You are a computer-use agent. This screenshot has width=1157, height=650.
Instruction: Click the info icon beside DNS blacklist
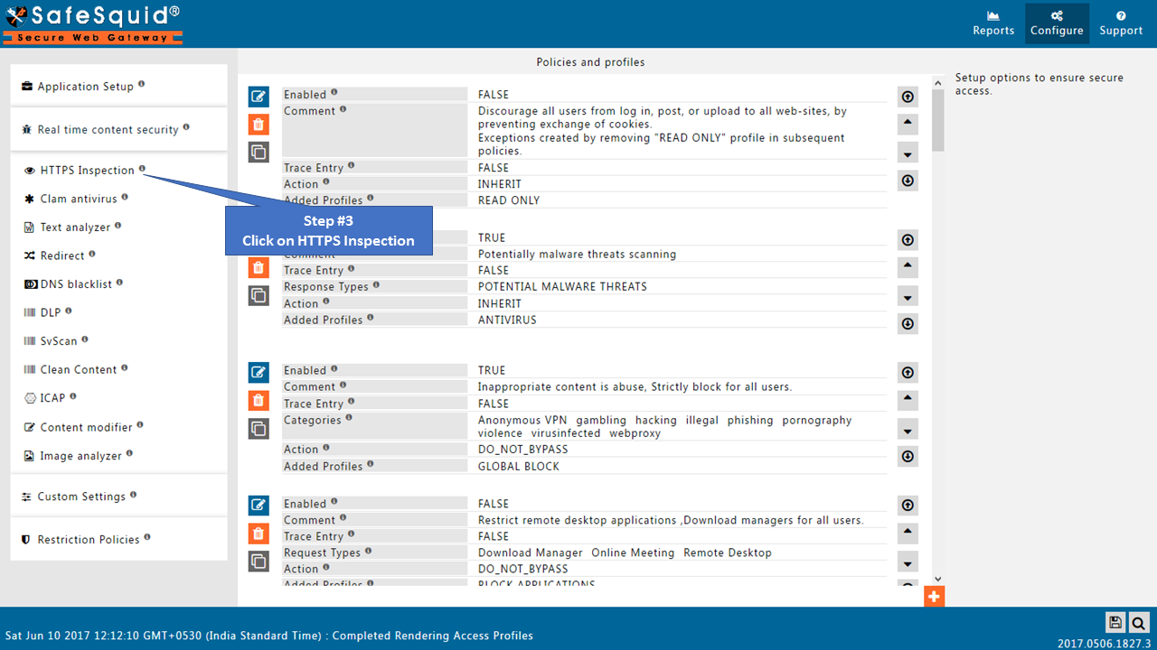point(119,283)
